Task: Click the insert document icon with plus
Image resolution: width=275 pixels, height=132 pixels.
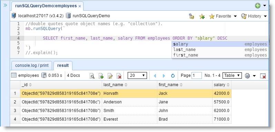Action: [x=101, y=75]
